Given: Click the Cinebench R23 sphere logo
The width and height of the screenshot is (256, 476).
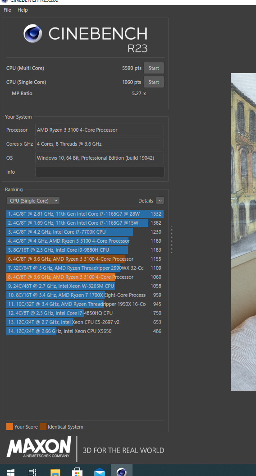Looking at the screenshot, I should tap(33, 33).
